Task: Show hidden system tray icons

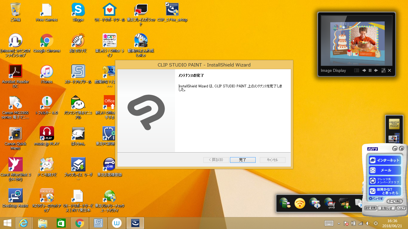Action: pos(339,223)
